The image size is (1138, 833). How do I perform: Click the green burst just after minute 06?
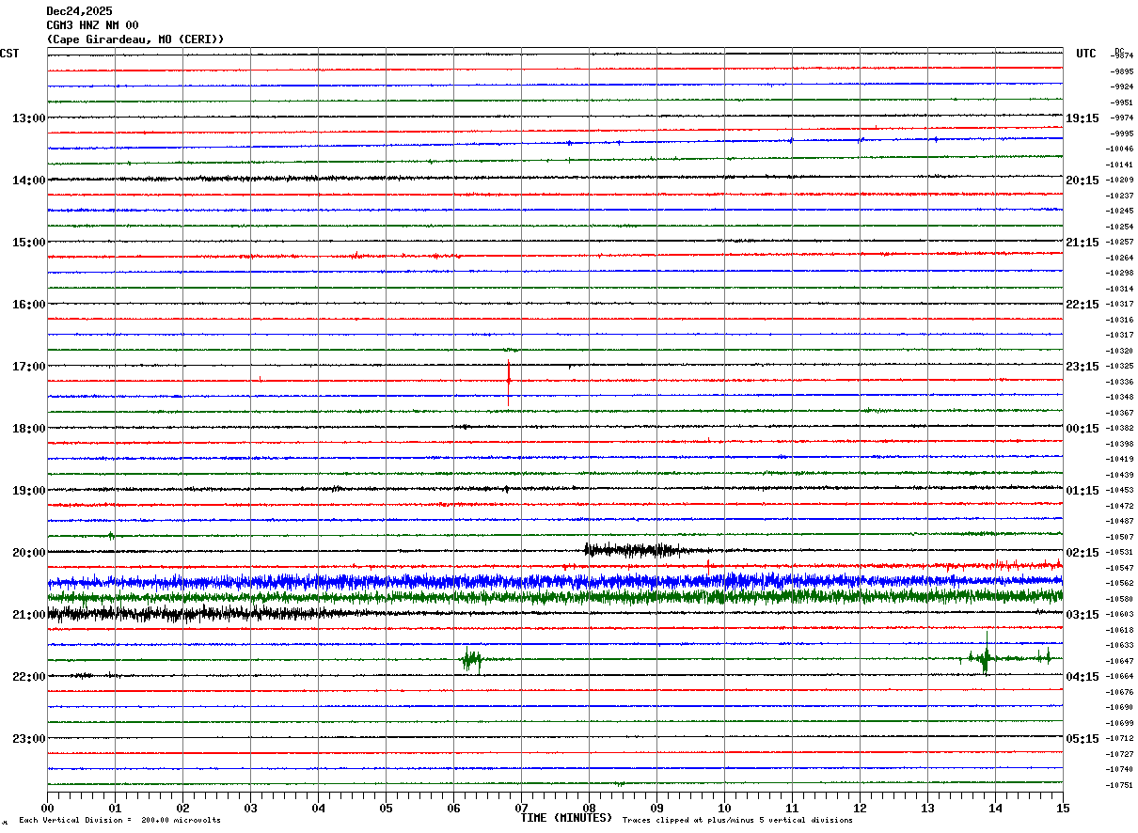471,660
